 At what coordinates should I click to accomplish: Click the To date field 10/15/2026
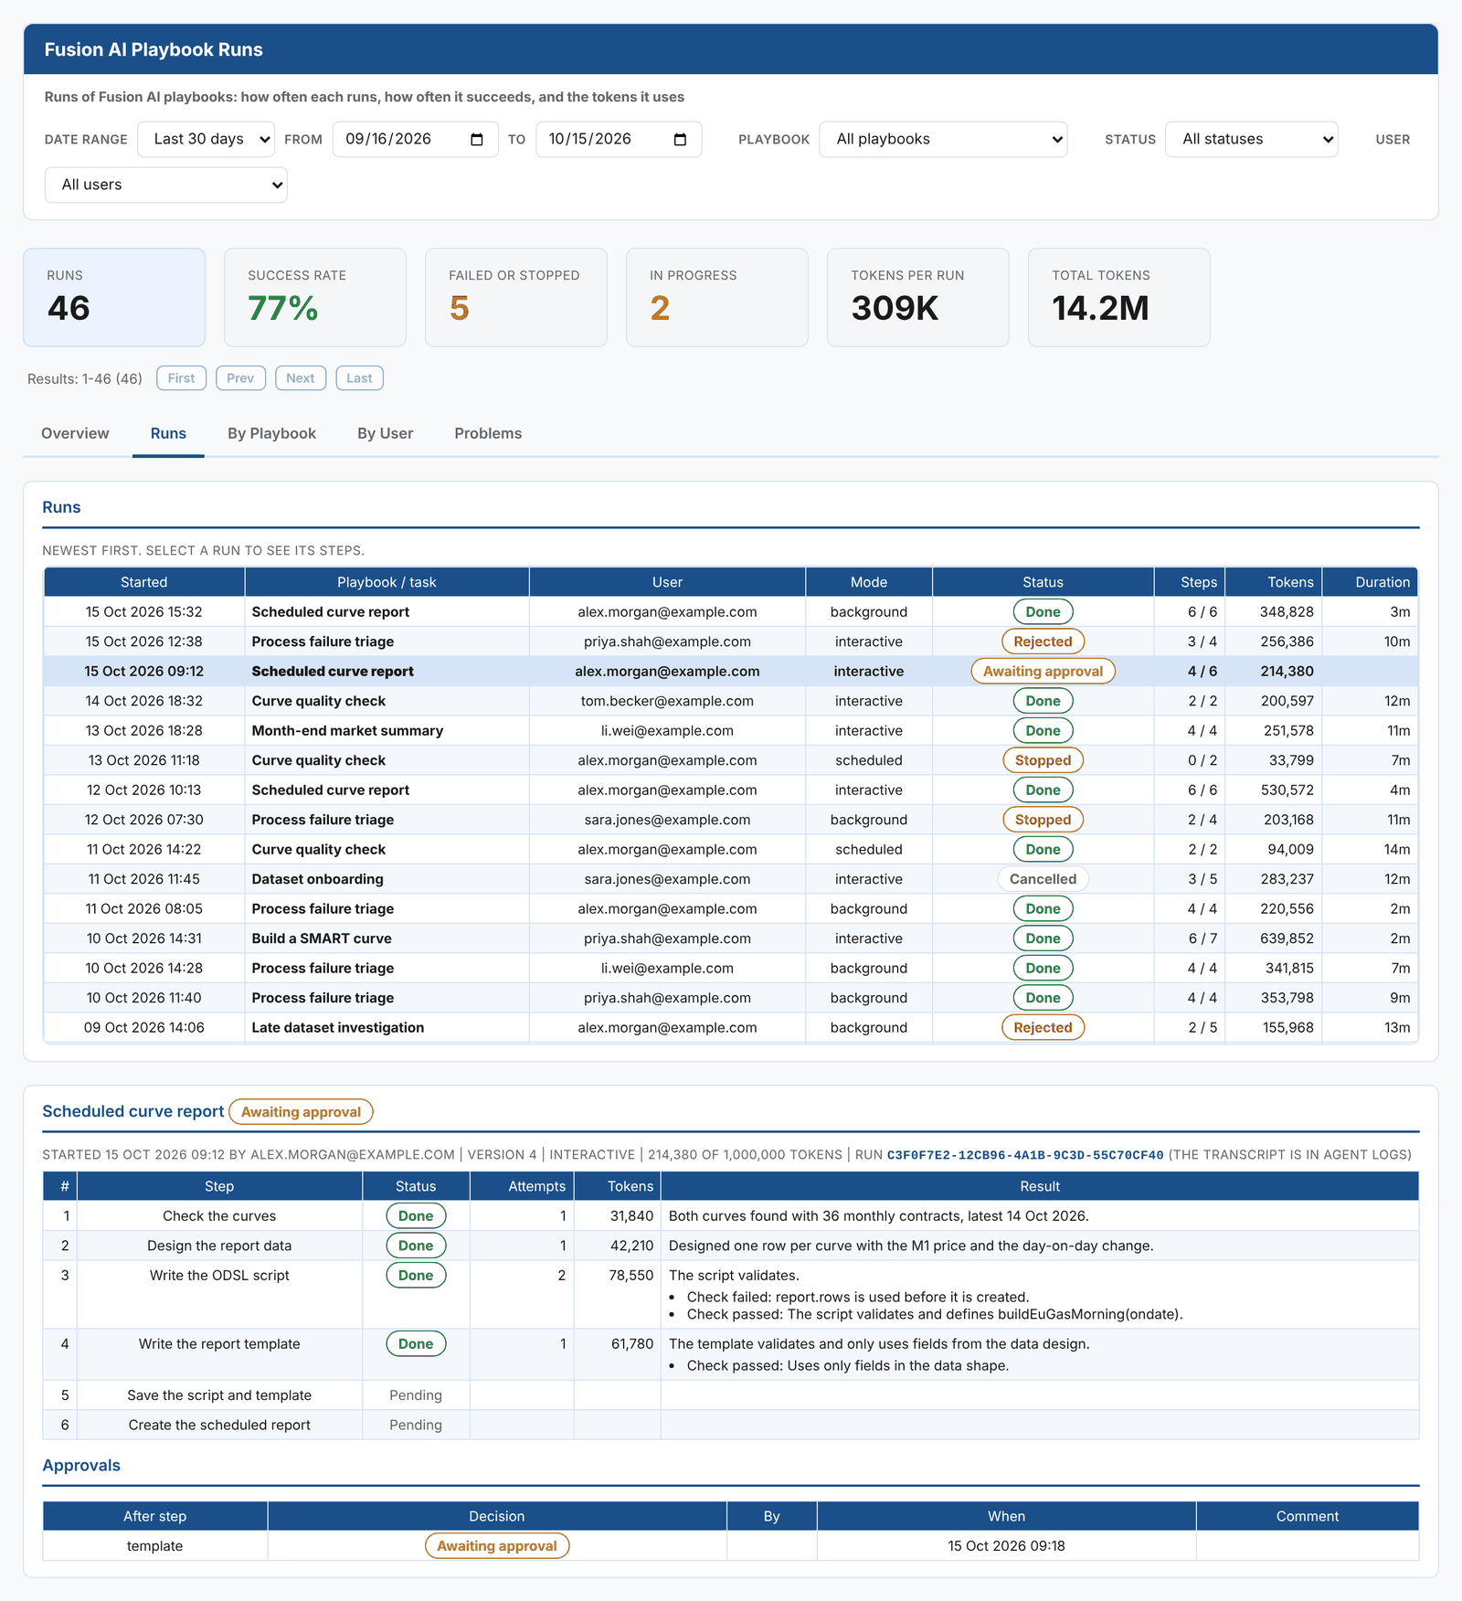(619, 140)
